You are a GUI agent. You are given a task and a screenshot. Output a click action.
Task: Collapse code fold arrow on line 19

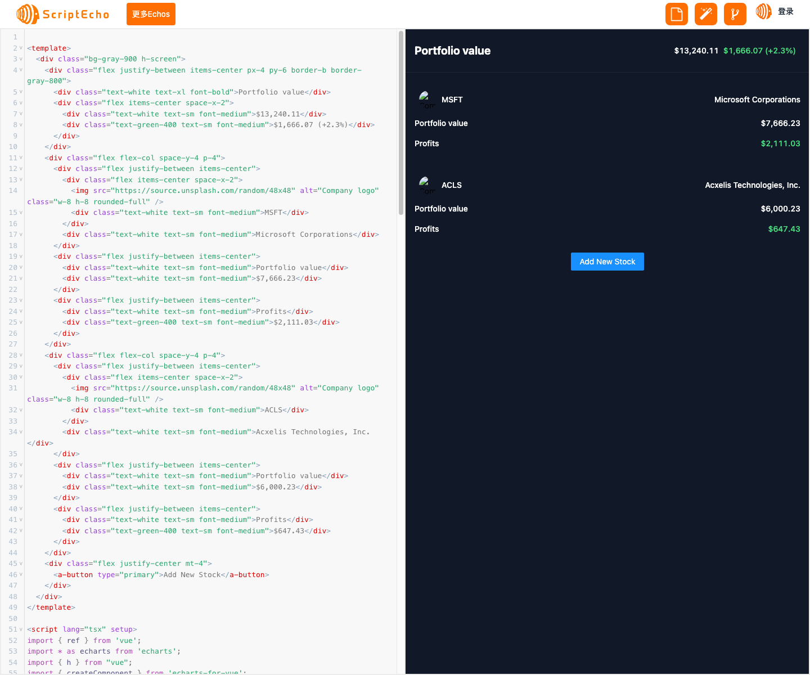coord(21,256)
